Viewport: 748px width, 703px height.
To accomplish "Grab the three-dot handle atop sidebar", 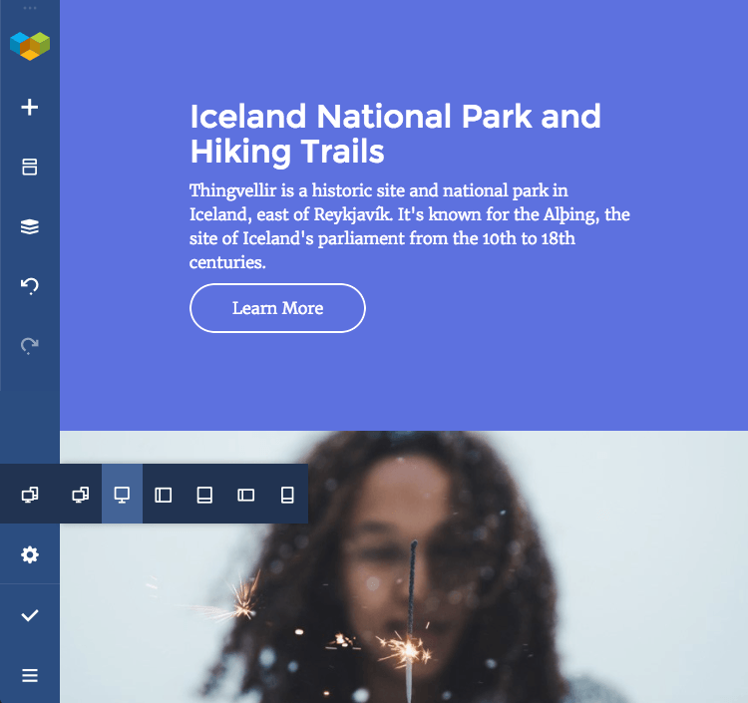I will (x=30, y=8).
